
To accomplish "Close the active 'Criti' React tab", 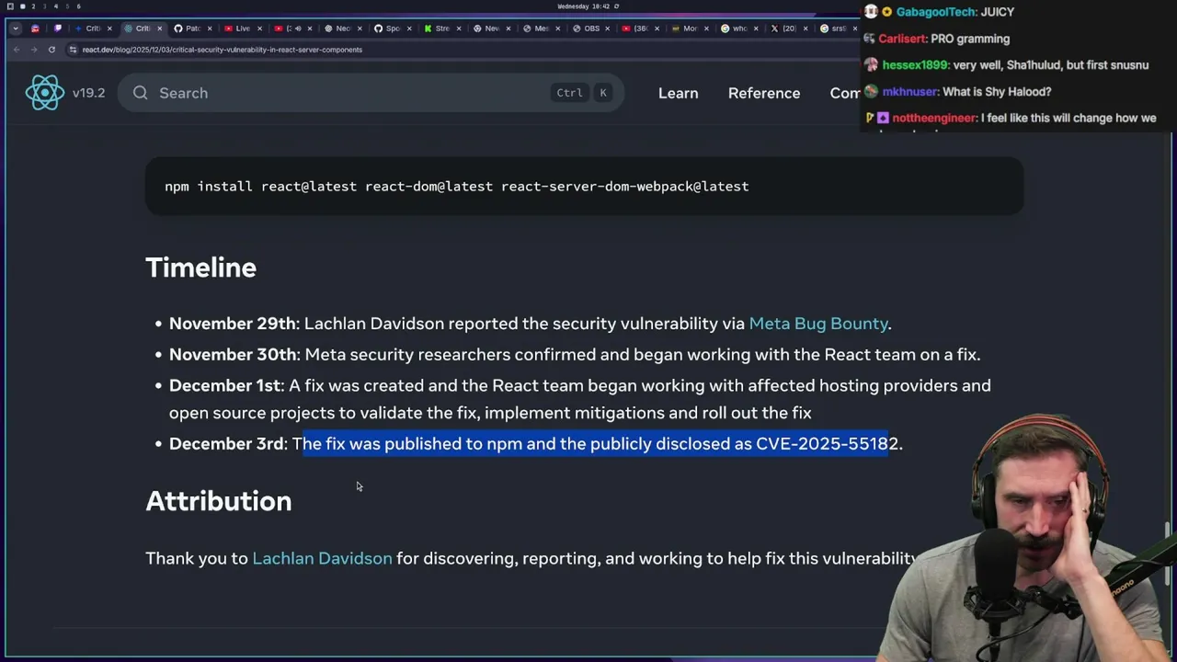I will (x=158, y=29).
